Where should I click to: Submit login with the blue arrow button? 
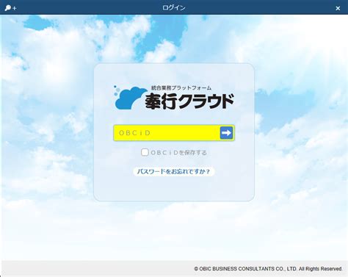point(226,133)
